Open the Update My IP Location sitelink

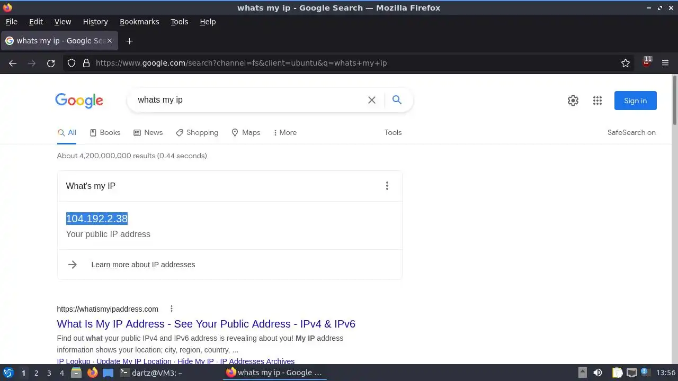(134, 361)
